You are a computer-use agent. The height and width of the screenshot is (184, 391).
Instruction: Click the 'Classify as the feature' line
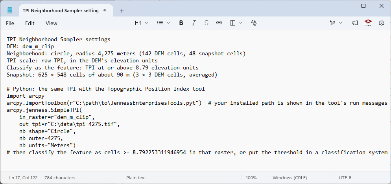(x=103, y=67)
